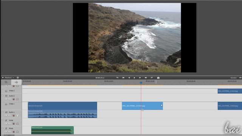Click the Audio 1 track label

(x=12, y=112)
